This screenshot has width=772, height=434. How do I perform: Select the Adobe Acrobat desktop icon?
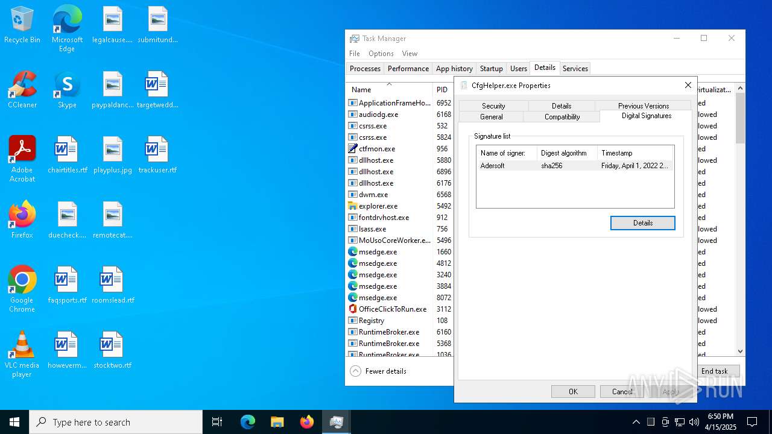tap(22, 159)
